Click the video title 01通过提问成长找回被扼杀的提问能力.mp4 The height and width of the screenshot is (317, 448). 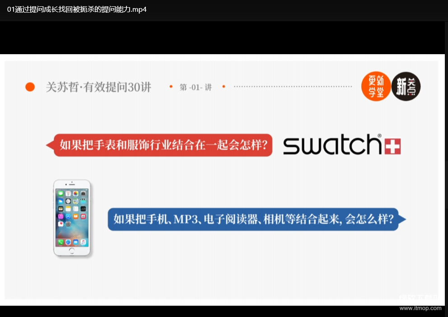pos(77,9)
